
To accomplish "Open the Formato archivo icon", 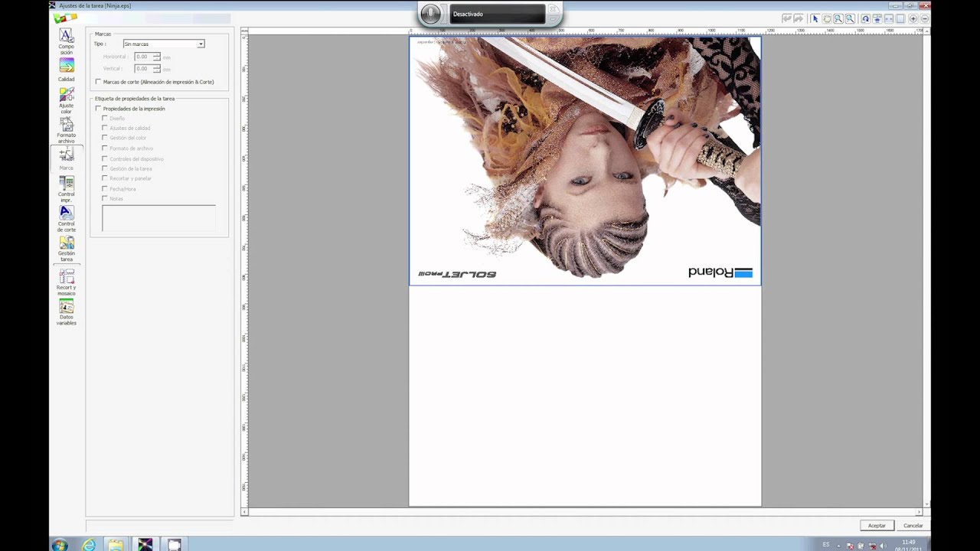I will (x=67, y=124).
